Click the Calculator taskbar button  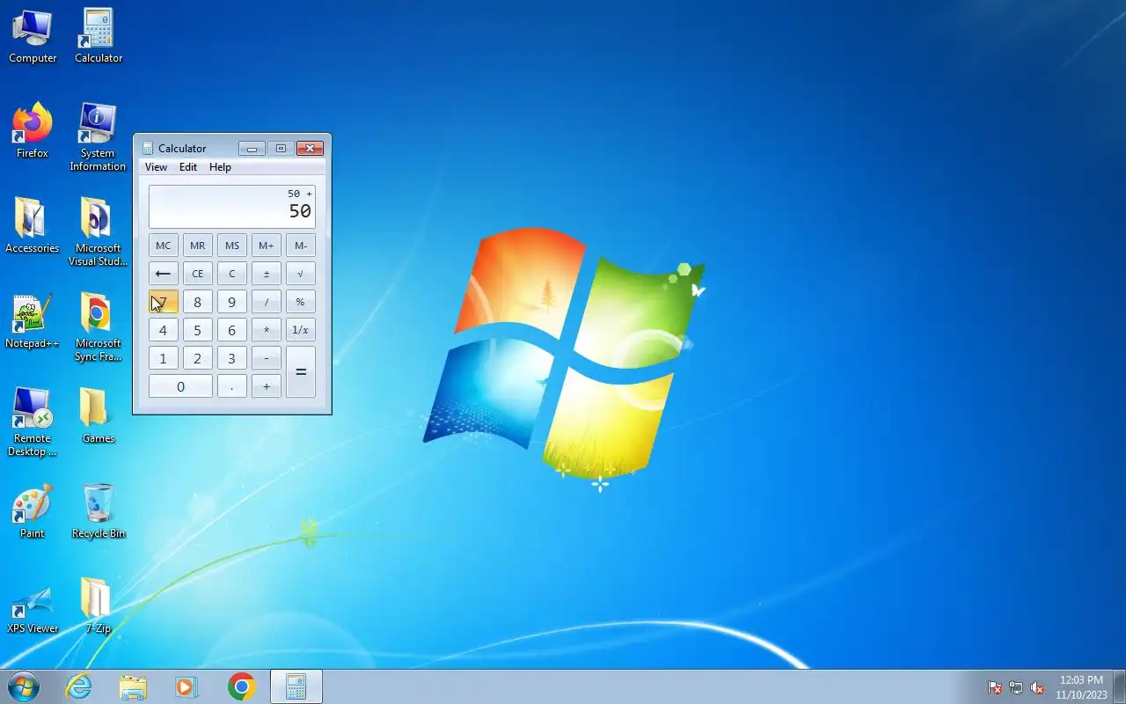pos(296,686)
